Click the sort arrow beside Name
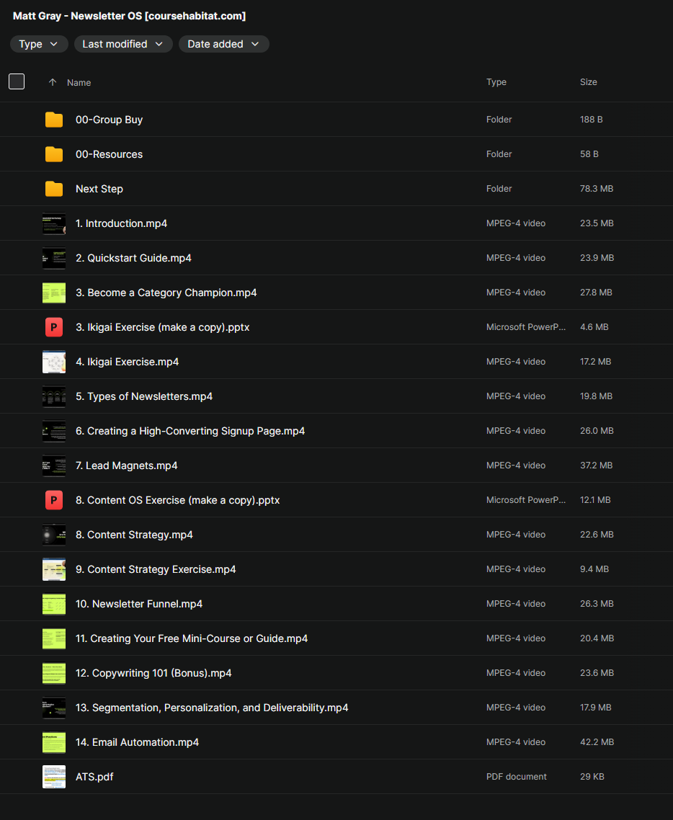 [x=52, y=83]
